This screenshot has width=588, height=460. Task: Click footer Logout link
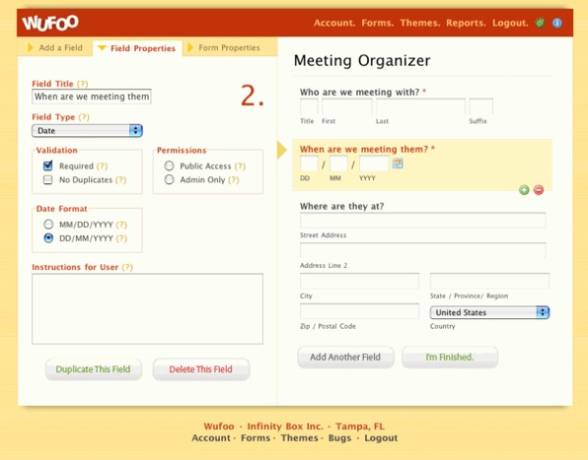pos(381,438)
